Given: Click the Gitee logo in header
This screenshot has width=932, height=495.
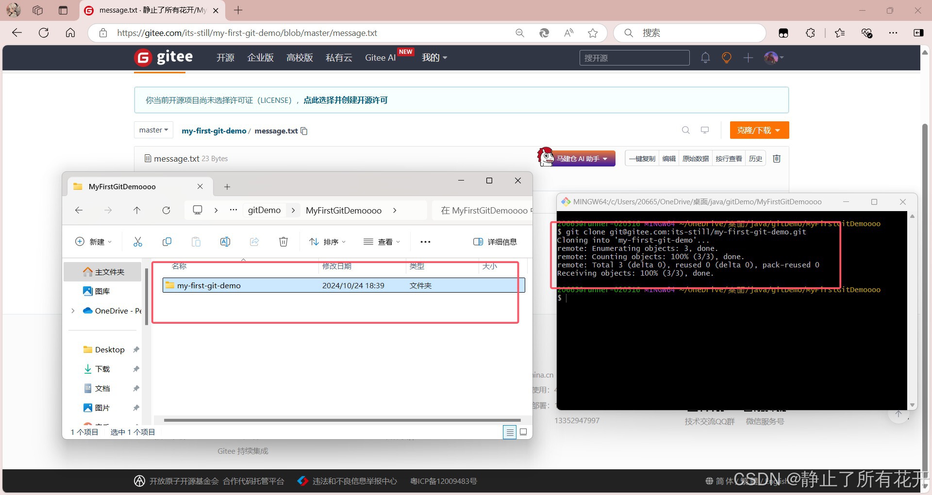Looking at the screenshot, I should [x=164, y=58].
